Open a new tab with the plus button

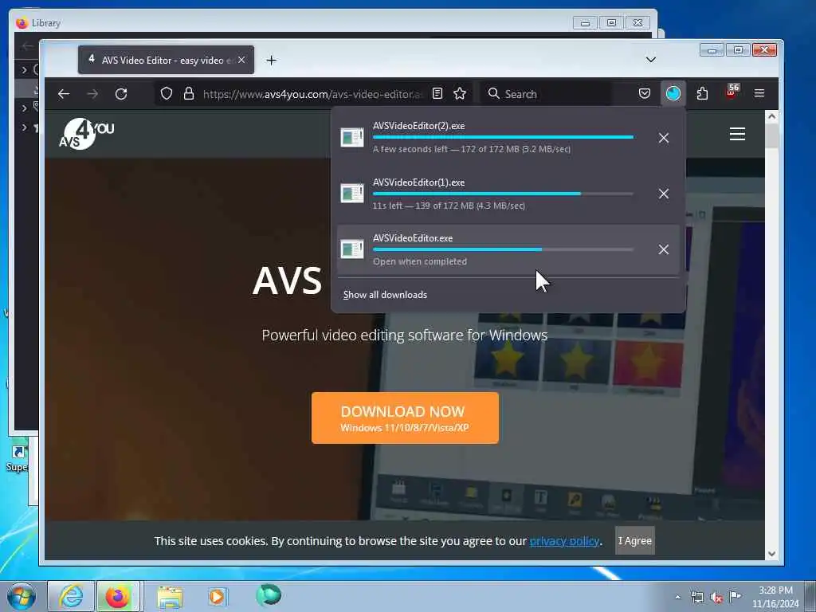[271, 61]
